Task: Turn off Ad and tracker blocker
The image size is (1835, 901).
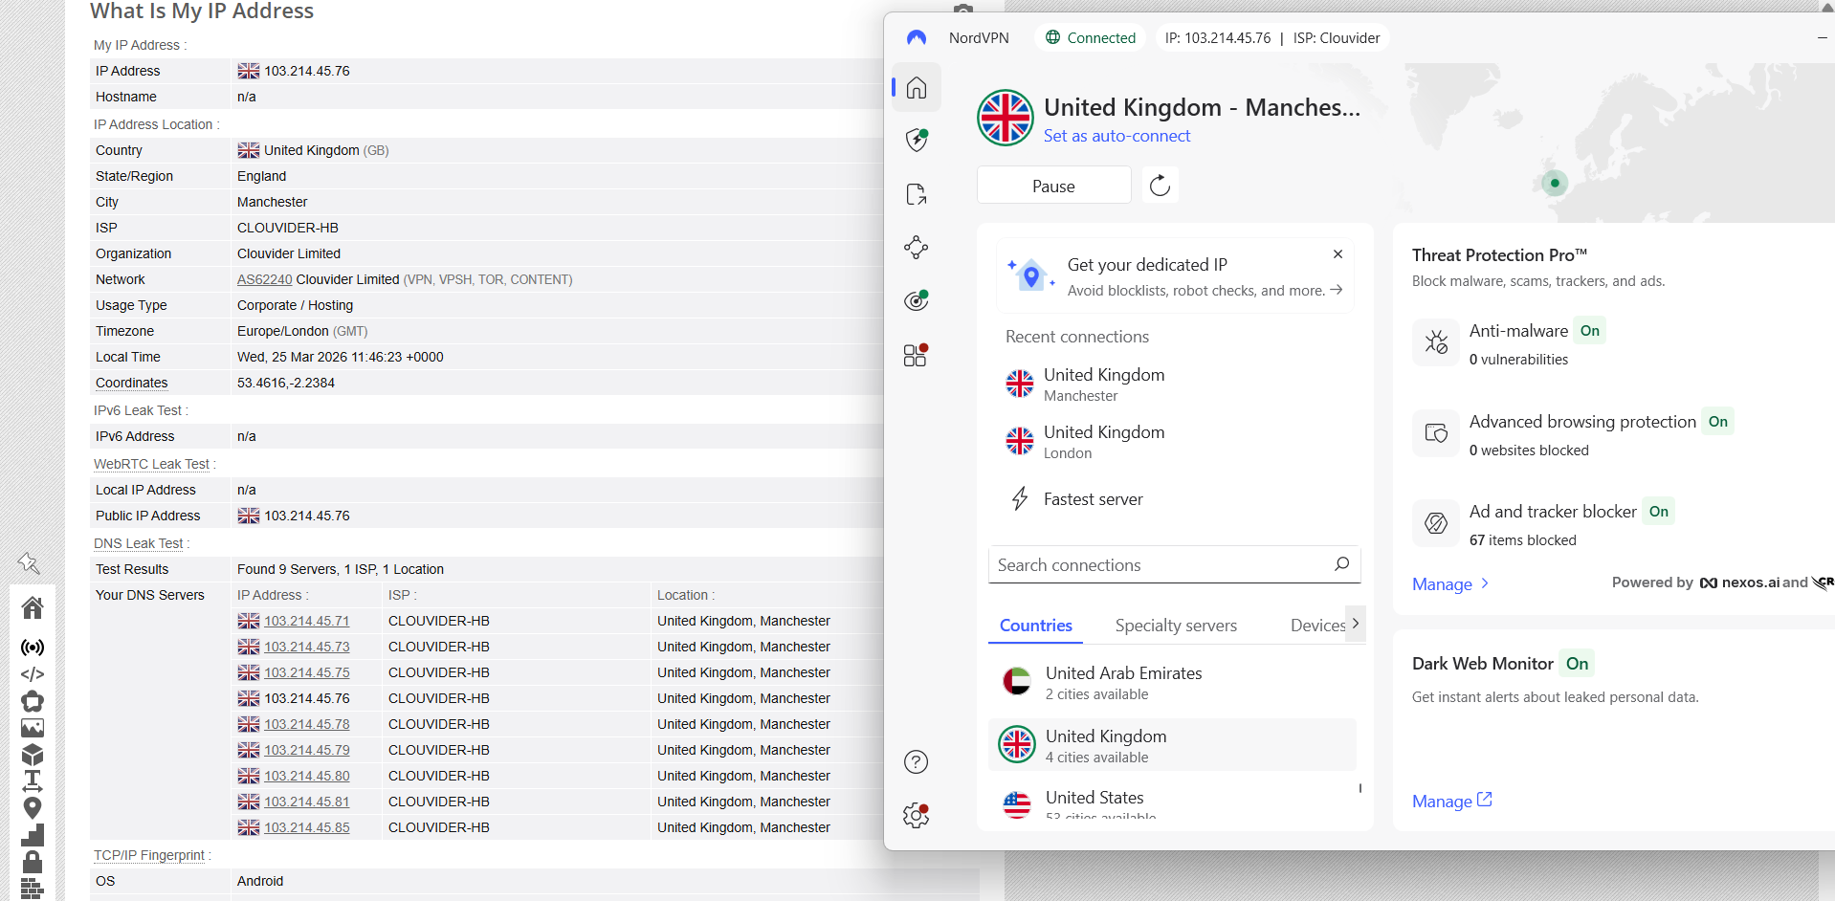Action: point(1659,511)
